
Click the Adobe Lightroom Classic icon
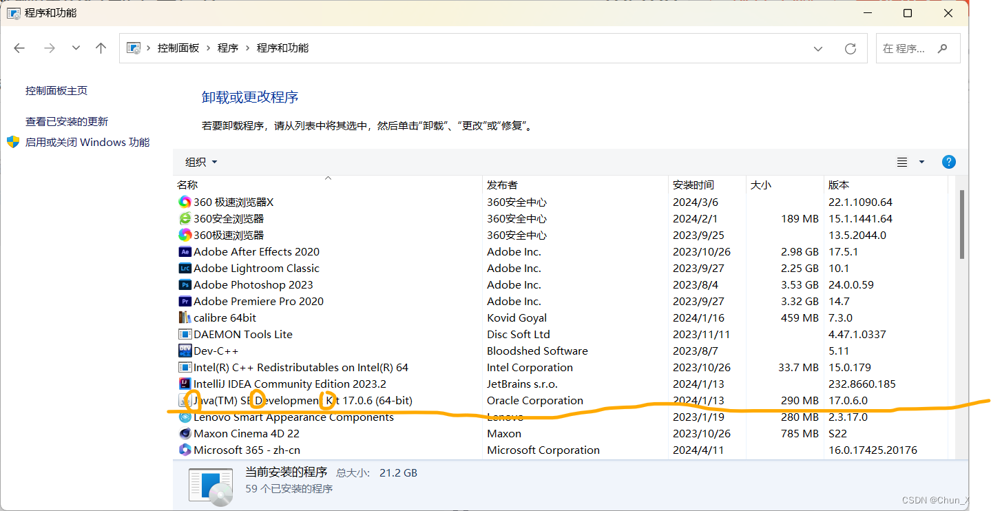point(185,269)
